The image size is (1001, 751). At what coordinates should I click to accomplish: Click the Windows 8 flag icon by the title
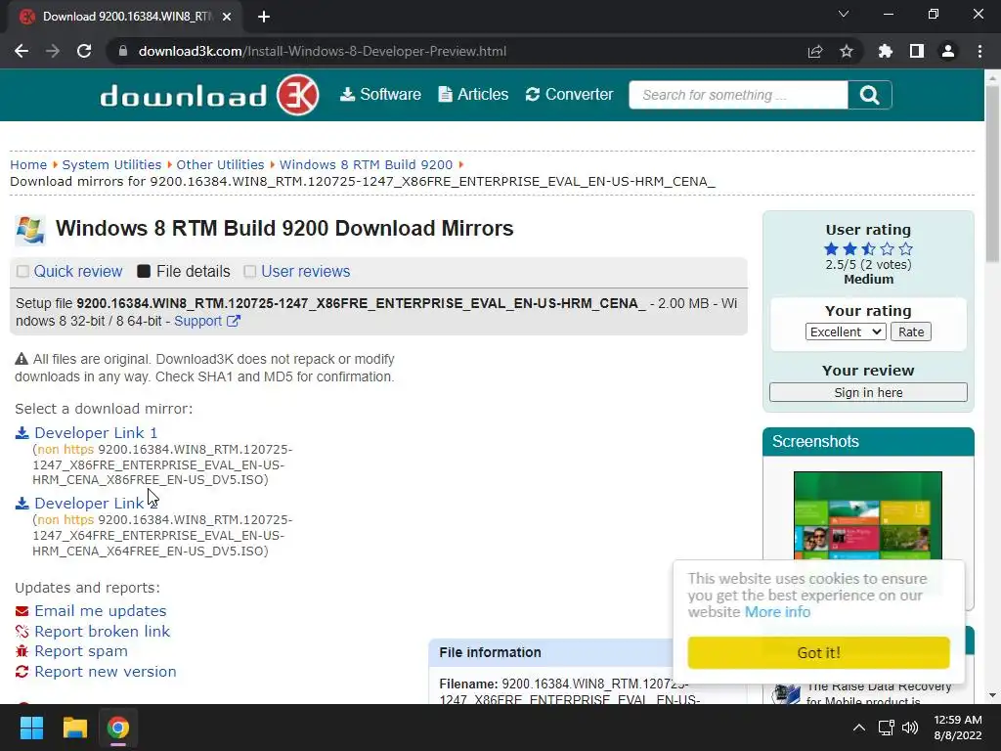coord(30,230)
